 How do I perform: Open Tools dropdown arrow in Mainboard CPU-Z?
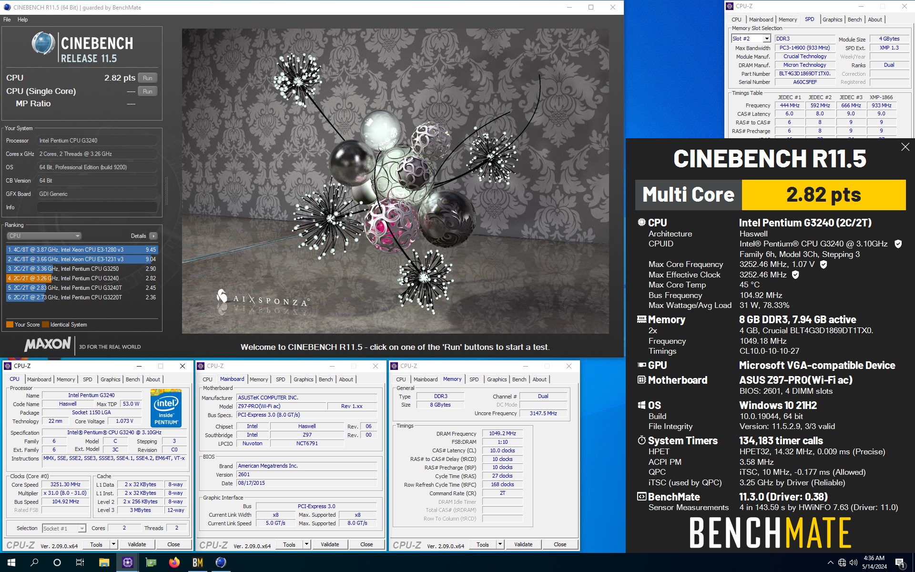pos(306,544)
